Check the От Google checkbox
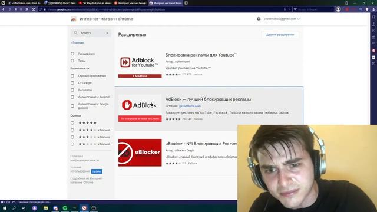This screenshot has width=377, height=212. tap(72, 82)
